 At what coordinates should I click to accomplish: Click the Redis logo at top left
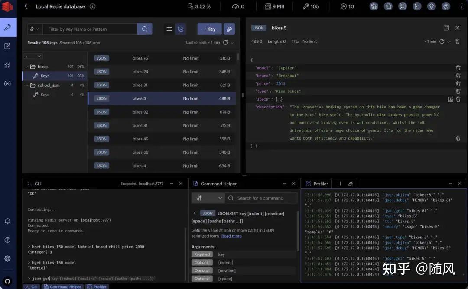pyautogui.click(x=7, y=6)
